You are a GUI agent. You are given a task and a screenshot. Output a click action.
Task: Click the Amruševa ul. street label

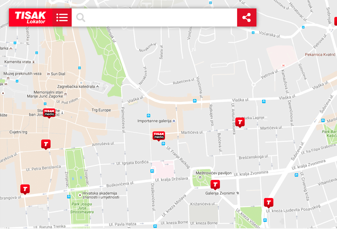[103, 144]
